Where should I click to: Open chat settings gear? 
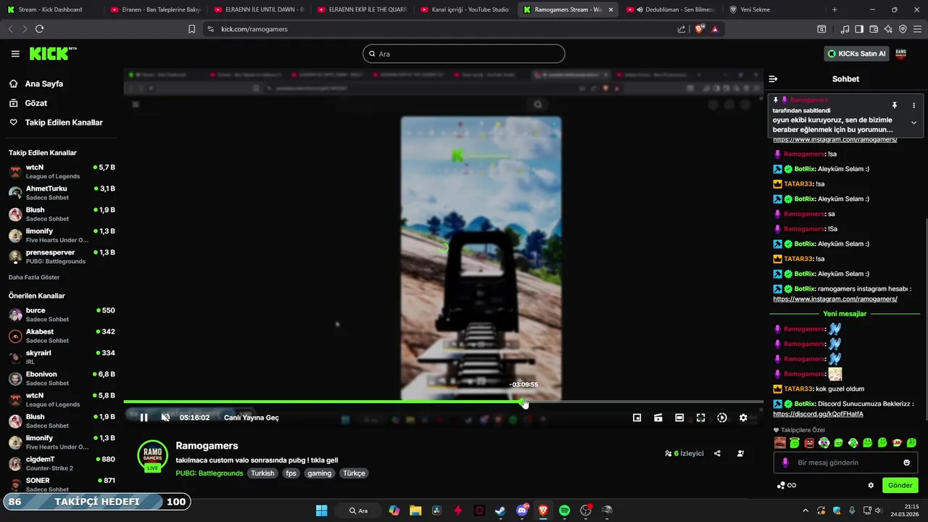click(871, 485)
